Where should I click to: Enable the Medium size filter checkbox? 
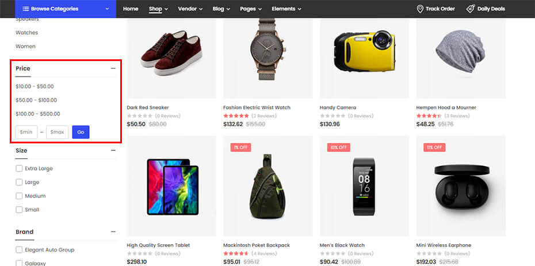(20, 196)
